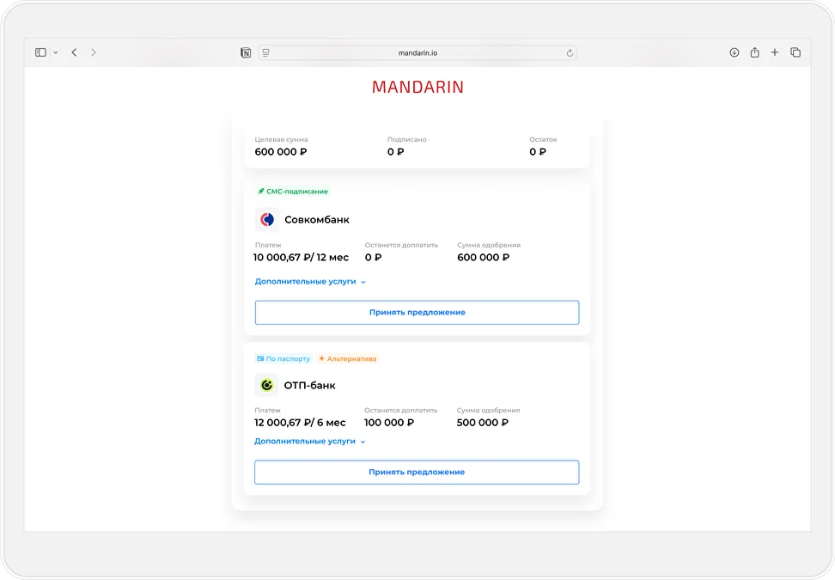
Task: Open sidebar options dropdown chevron
Action: pos(55,52)
